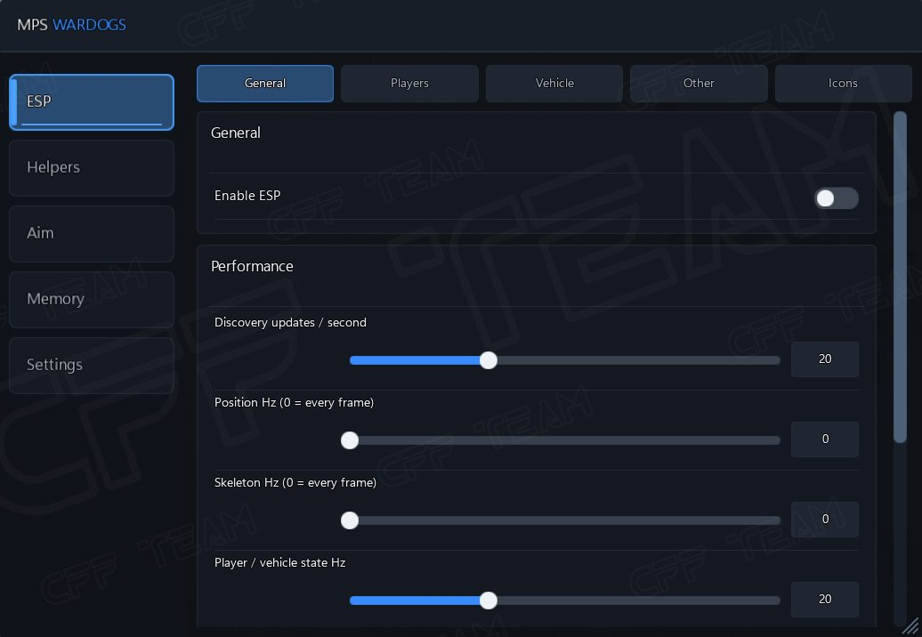Click the 'Skeleton Hz (0 = every frame)' label
Image resolution: width=922 pixels, height=637 pixels.
point(295,482)
